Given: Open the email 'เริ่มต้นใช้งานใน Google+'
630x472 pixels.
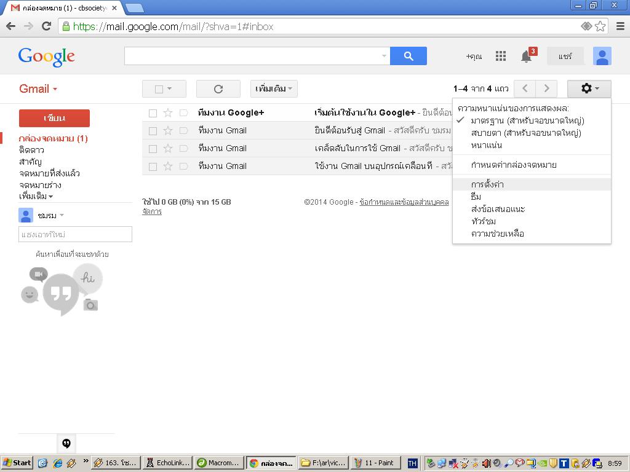Looking at the screenshot, I should (x=364, y=113).
